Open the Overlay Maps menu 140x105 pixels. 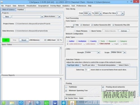[55, 6]
